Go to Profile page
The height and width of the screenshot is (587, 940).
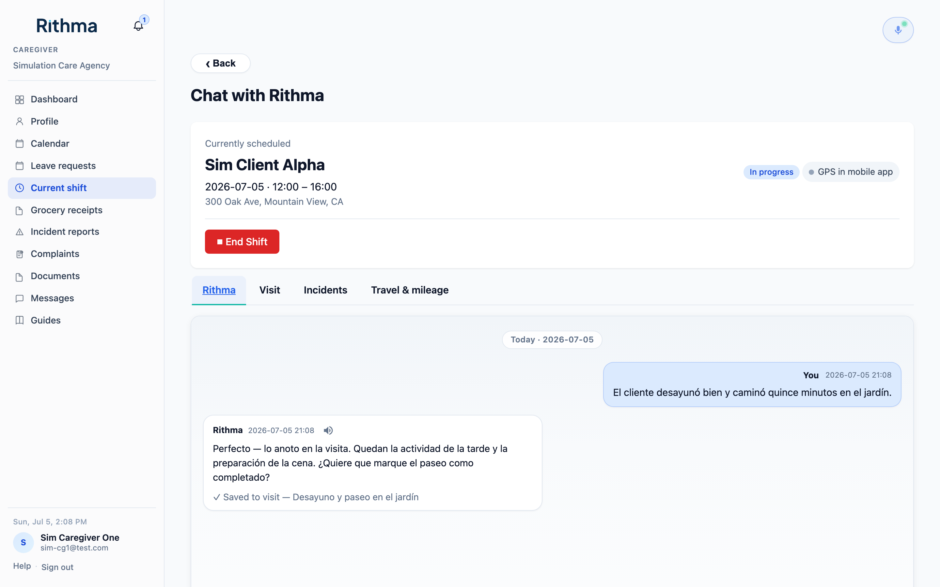82,122
